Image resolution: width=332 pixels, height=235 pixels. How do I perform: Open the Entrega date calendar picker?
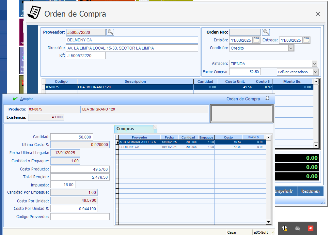pyautogui.click(x=307, y=40)
